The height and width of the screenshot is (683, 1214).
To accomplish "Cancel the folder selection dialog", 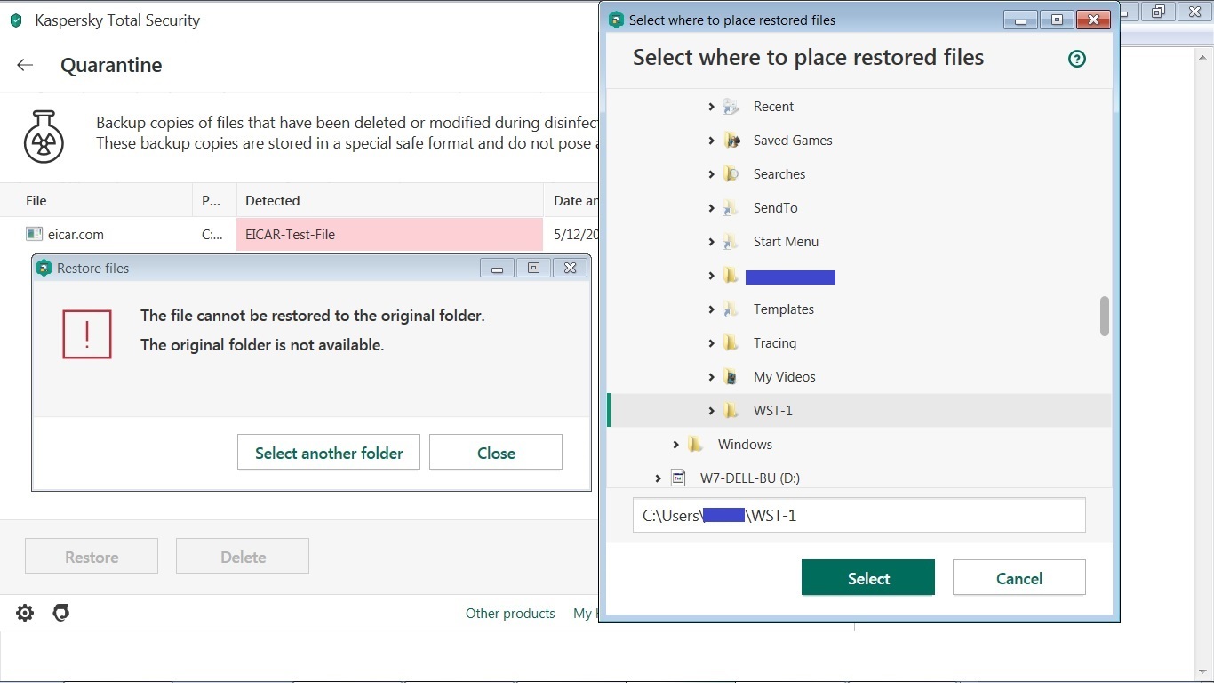I will (1019, 577).
